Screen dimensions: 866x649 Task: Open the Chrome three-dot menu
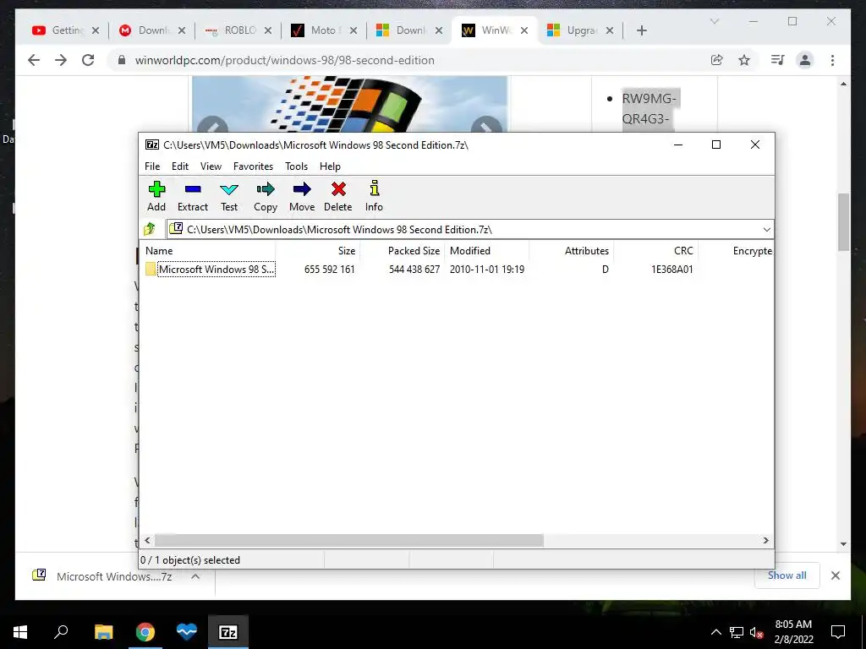point(832,60)
